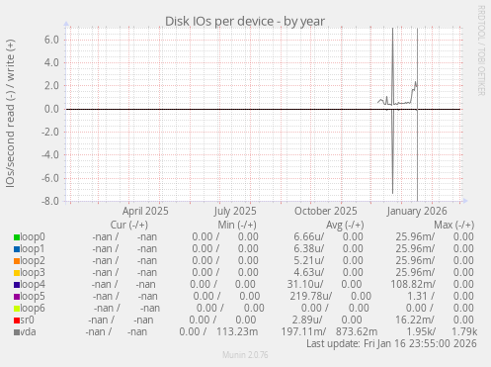Click the loop4 legend label

(x=33, y=284)
